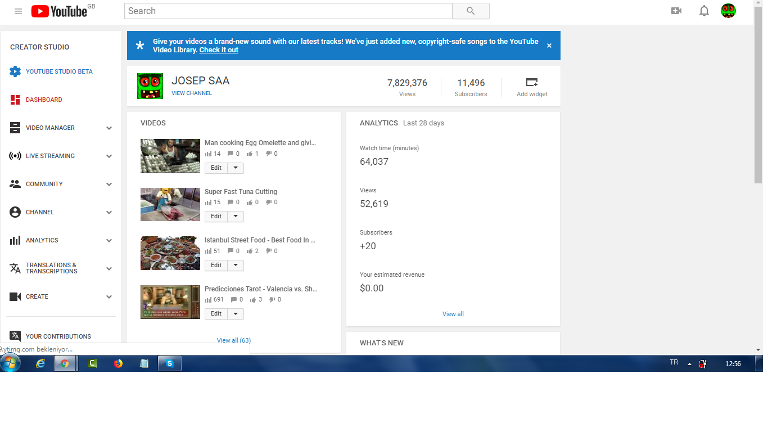Click the account avatar in header
Image resolution: width=768 pixels, height=432 pixels.
coord(728,11)
